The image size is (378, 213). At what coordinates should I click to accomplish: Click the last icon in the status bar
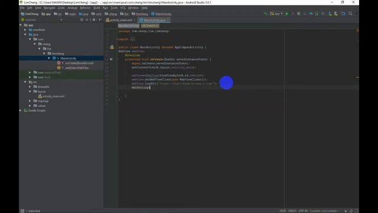[x=356, y=211]
